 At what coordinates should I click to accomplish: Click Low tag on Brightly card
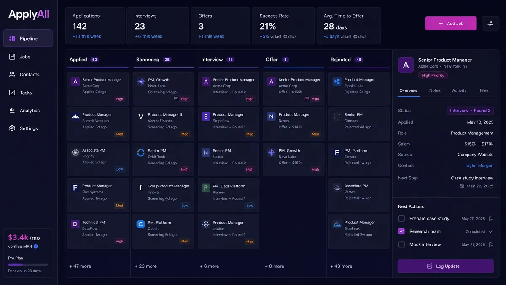120,169
